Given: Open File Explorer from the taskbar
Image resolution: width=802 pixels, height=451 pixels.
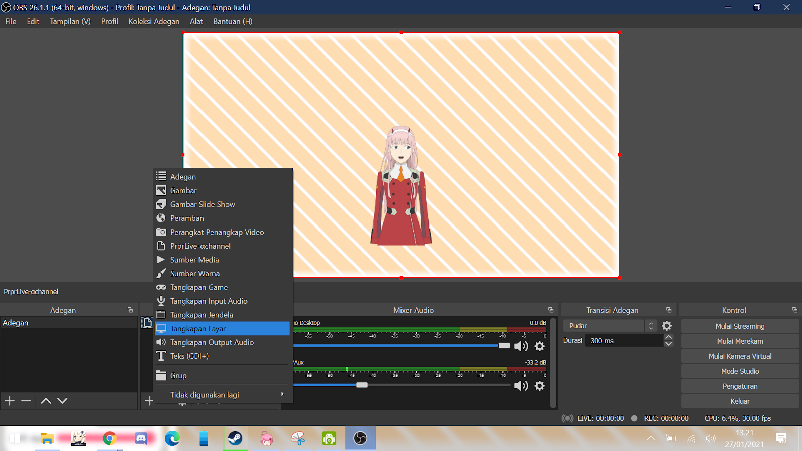Looking at the screenshot, I should (47, 439).
